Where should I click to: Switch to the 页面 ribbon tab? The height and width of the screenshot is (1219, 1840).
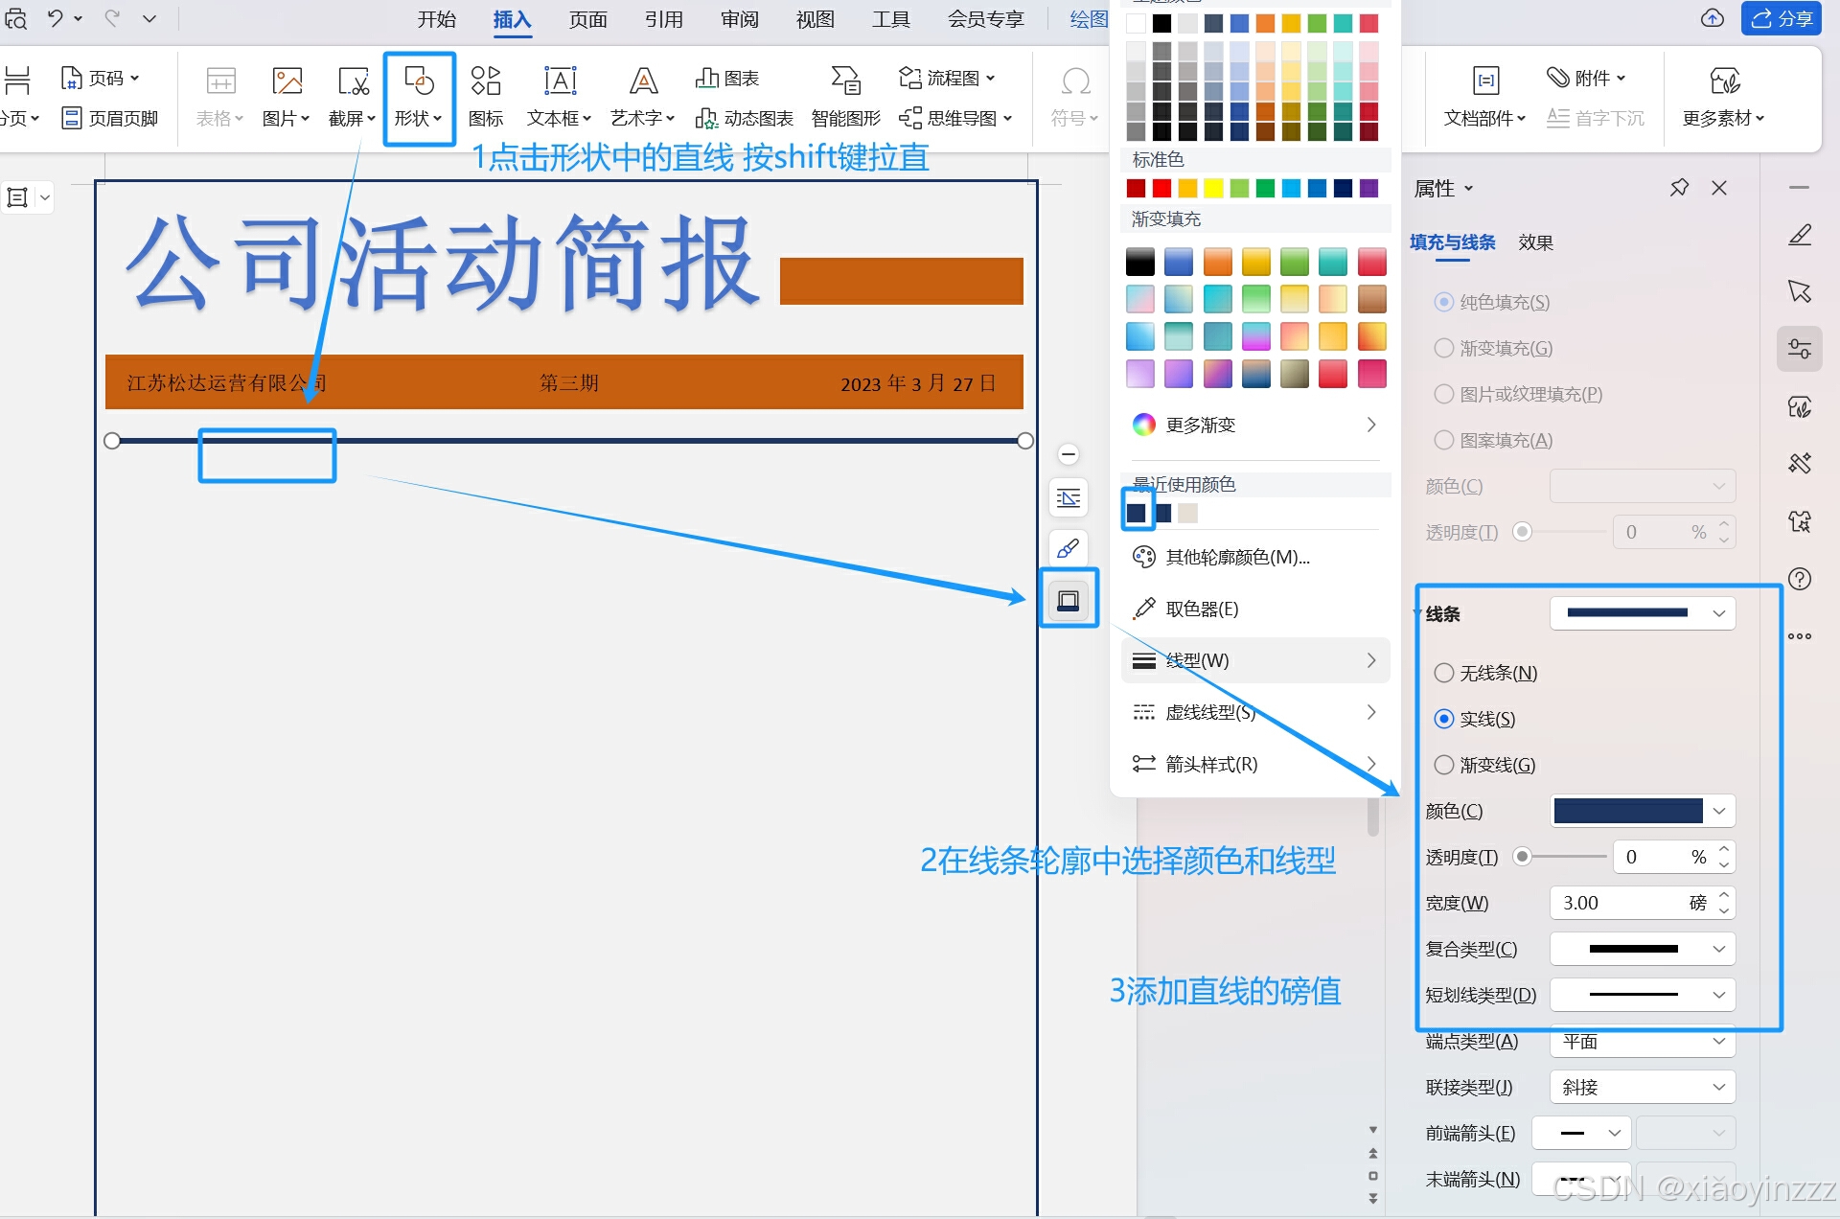[x=587, y=19]
